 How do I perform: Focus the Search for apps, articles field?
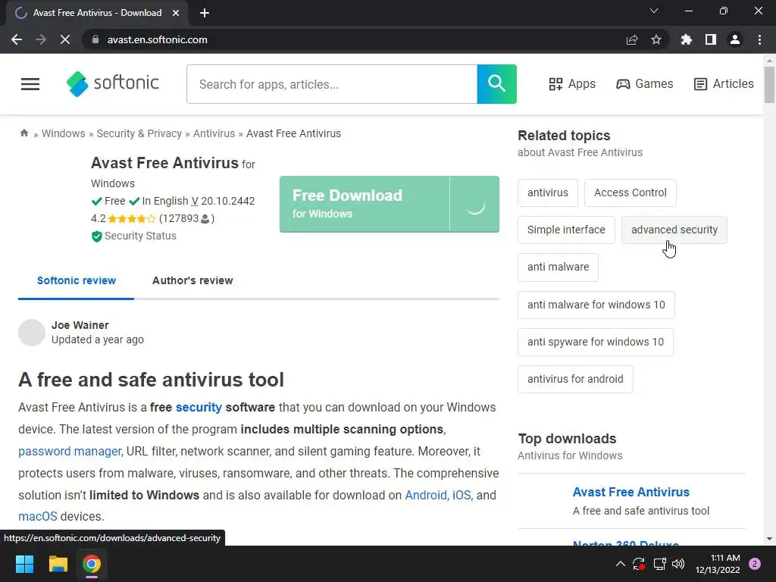click(x=332, y=84)
